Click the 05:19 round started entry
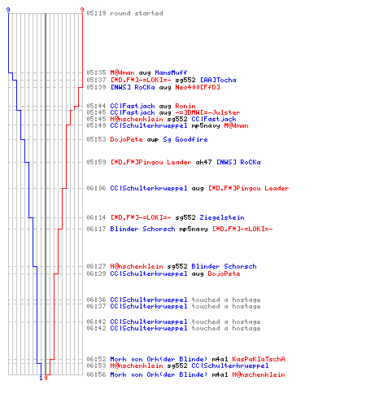This screenshot has height=407, width=366. pos(124,13)
